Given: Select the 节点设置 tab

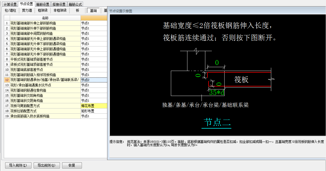Looking at the screenshot, I should (26, 4).
